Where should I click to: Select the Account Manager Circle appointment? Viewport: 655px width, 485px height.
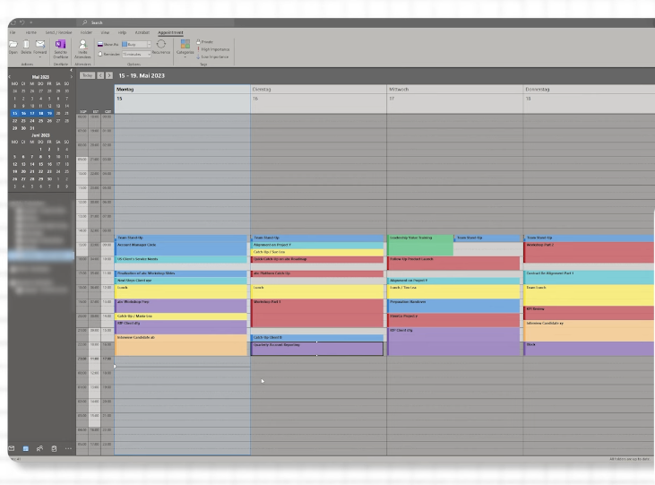coord(181,248)
